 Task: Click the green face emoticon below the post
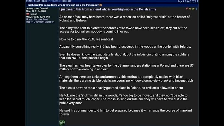click(62, 123)
